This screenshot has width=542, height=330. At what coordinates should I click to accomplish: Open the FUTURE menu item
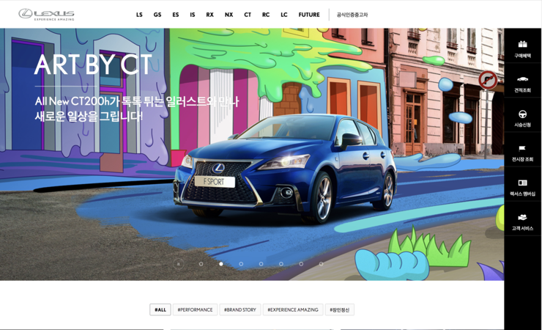(x=309, y=15)
